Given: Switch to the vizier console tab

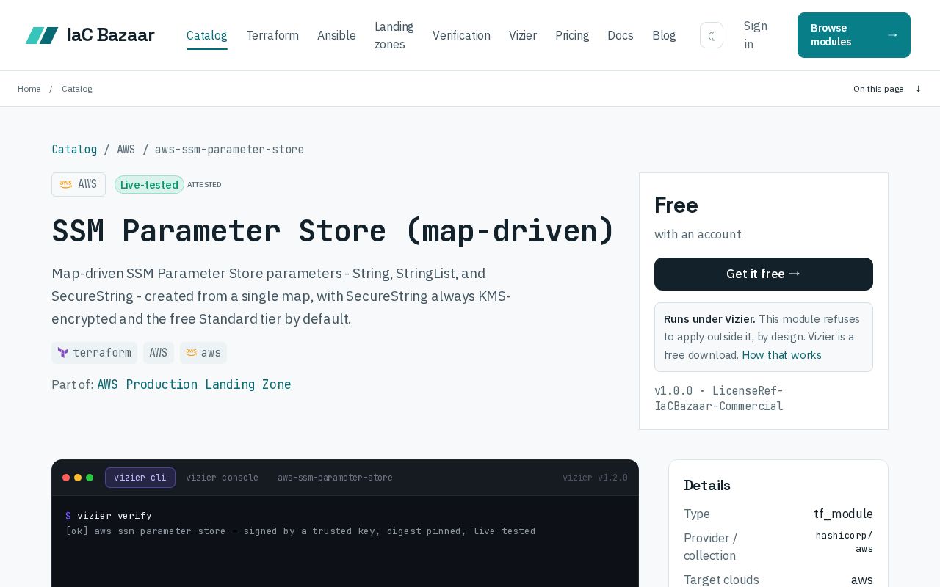Looking at the screenshot, I should [x=222, y=478].
